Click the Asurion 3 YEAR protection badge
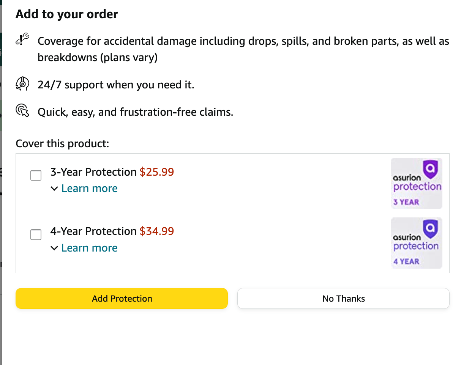Screen dimensions: 461x365 417,183
